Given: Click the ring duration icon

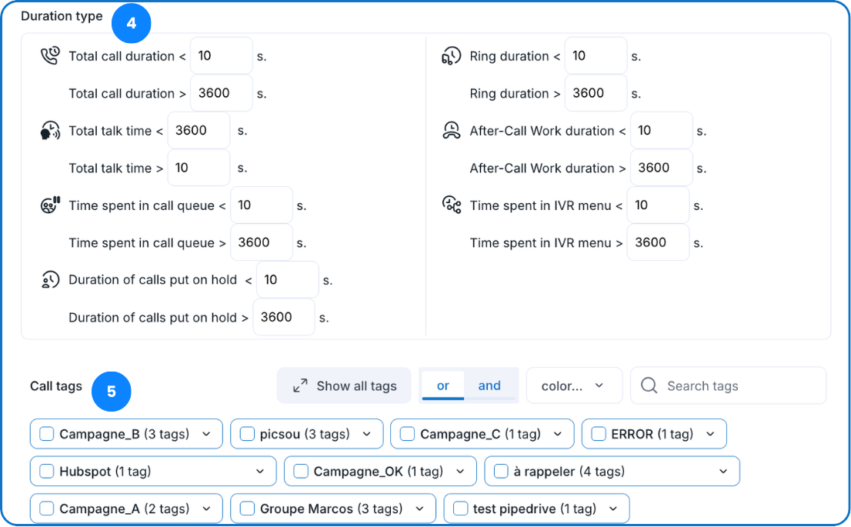Looking at the screenshot, I should click(451, 56).
